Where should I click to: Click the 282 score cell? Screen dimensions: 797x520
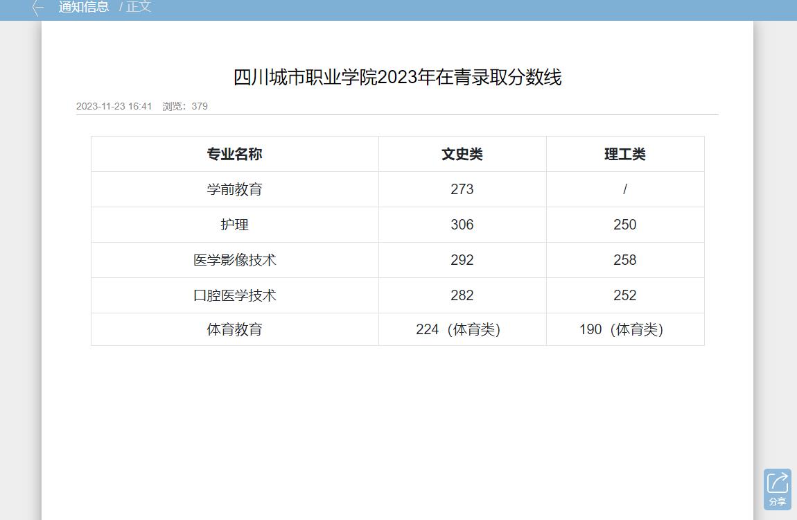coord(462,295)
